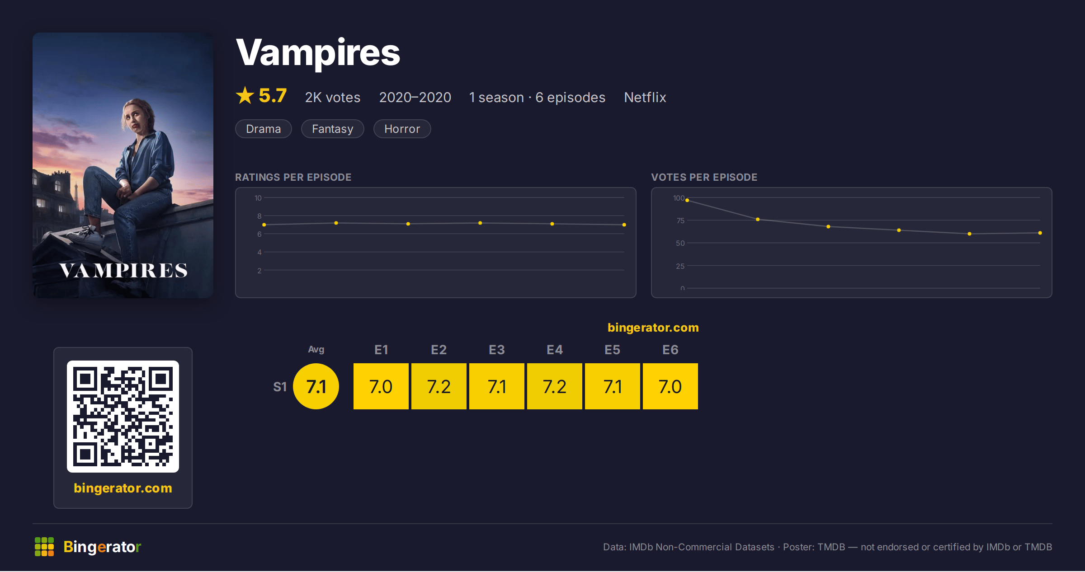The image size is (1085, 572).
Task: Open bingerator.com link under QR code
Action: point(123,488)
